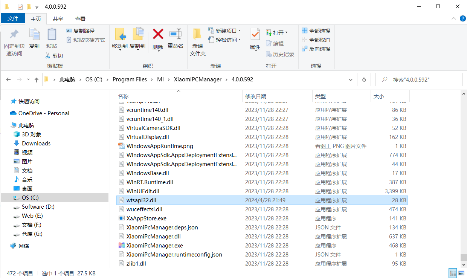Open Quick Access Toolbar customize arrow
Screen dimensions: 467x278
[x=37, y=7]
